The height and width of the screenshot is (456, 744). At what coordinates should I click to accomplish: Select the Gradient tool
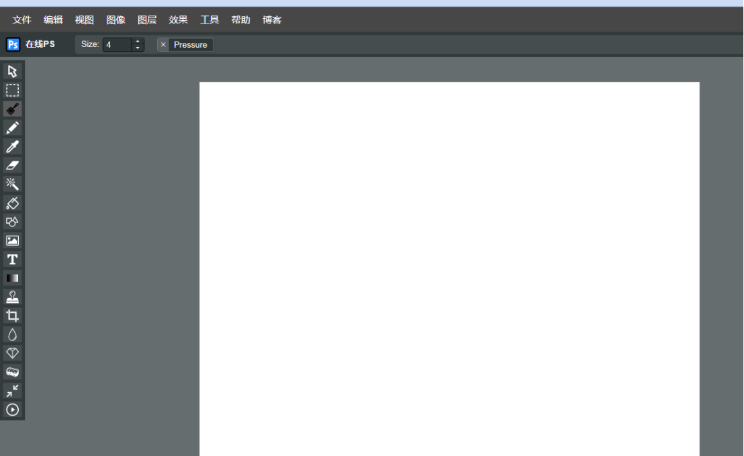tap(12, 277)
